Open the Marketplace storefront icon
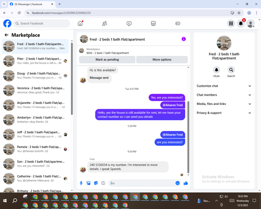261x209 pixels. 153,24
